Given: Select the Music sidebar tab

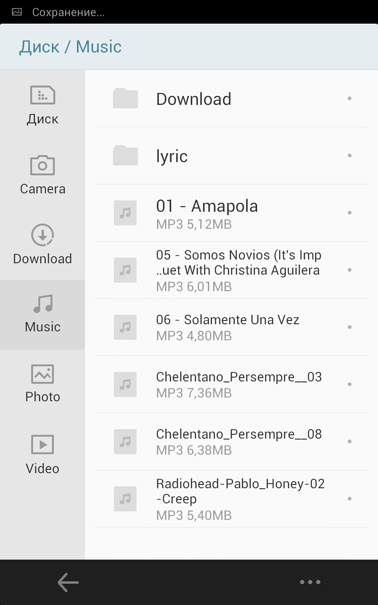Looking at the screenshot, I should pos(43,314).
